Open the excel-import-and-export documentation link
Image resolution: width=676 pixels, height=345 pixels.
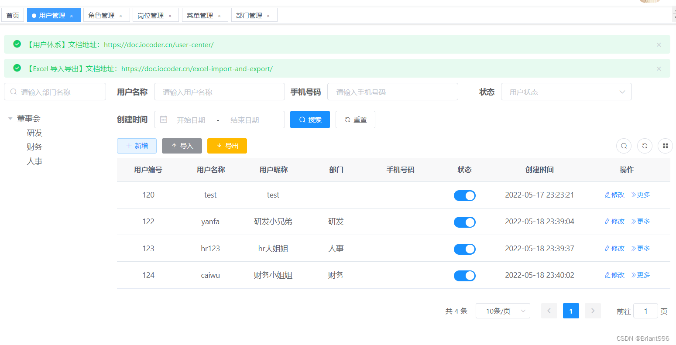click(x=197, y=68)
